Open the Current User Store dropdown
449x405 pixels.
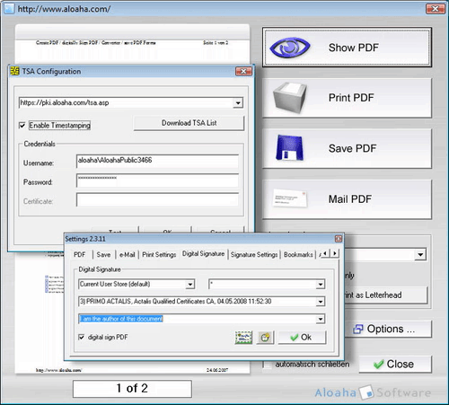pos(189,284)
